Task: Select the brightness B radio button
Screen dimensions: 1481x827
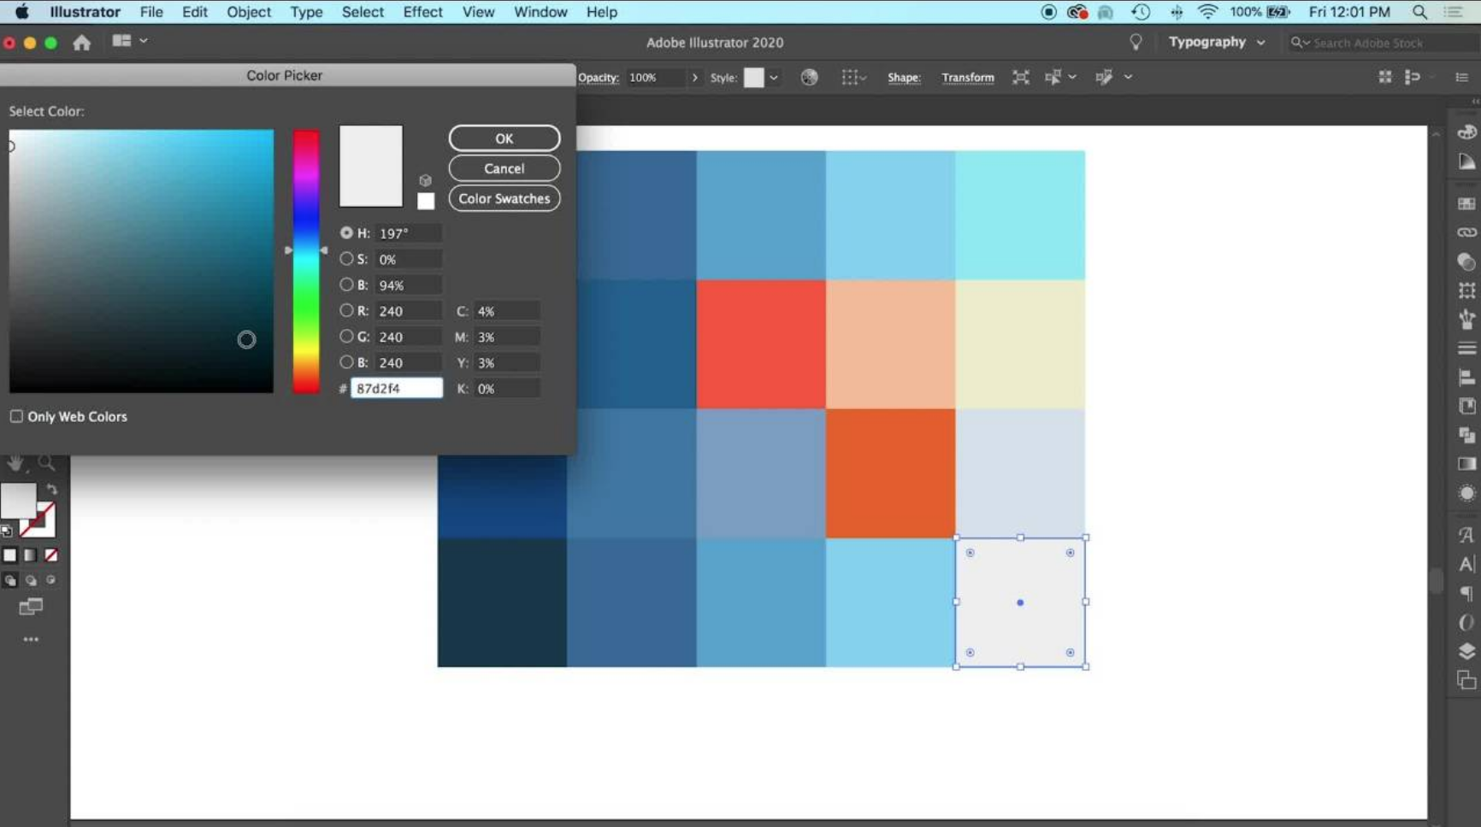Action: (346, 284)
